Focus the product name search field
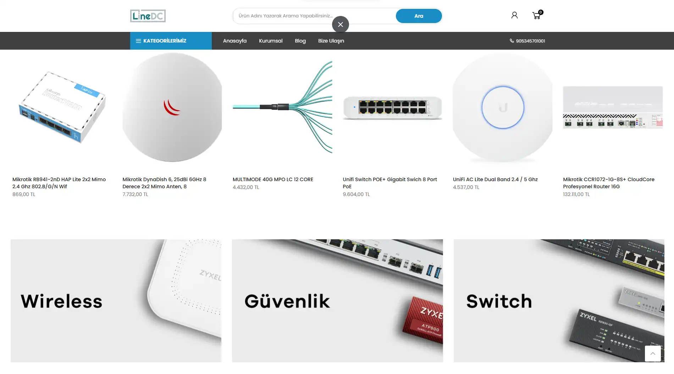Image resolution: width=674 pixels, height=374 pixels. 315,16
